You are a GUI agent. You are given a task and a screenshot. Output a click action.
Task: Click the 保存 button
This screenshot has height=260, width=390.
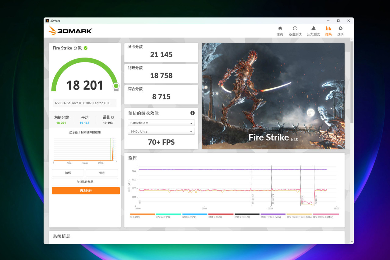[x=102, y=173]
